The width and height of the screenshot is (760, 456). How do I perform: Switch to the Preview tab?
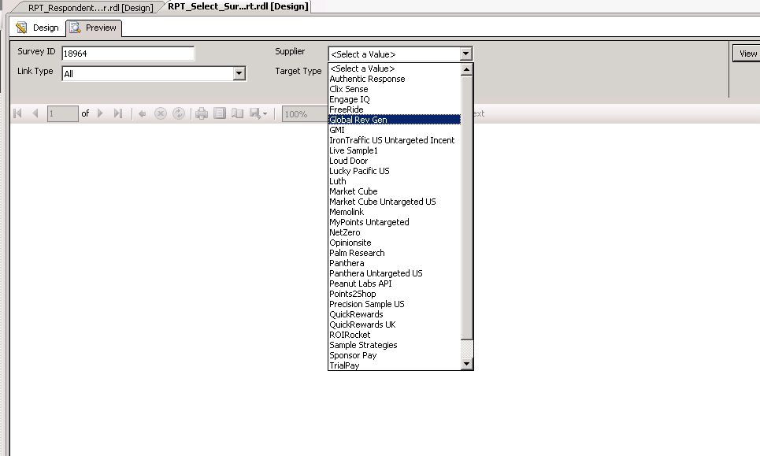[94, 28]
